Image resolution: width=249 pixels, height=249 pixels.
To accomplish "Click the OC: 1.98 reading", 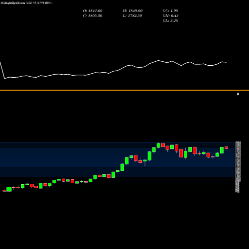I will point(170,10).
